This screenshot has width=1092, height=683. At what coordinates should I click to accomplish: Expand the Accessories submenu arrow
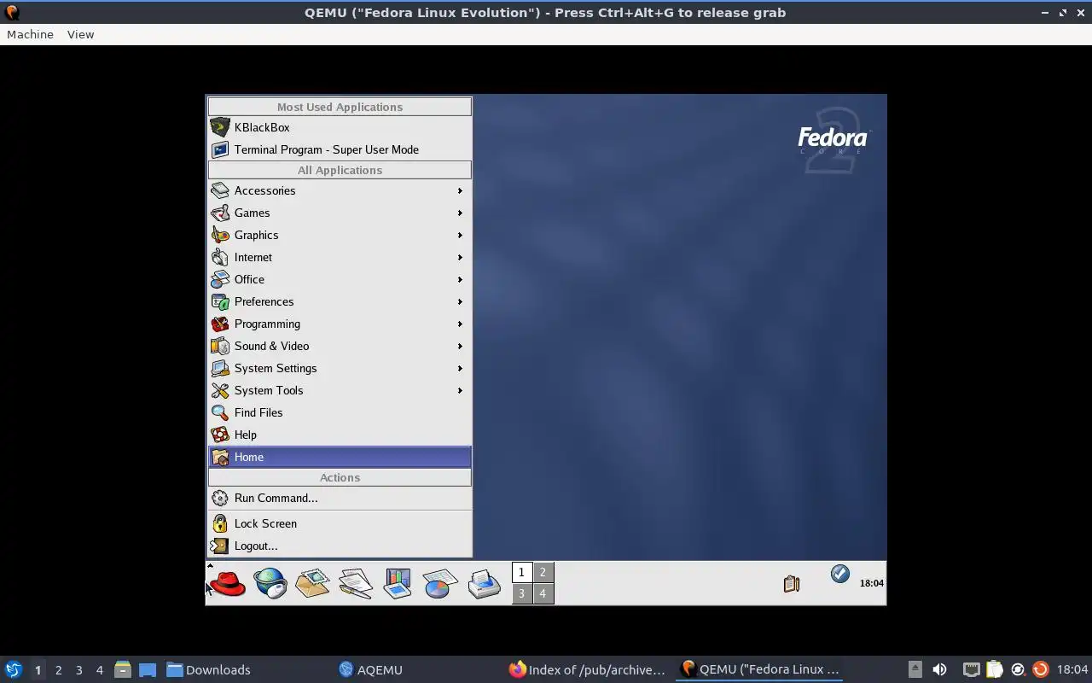[460, 190]
